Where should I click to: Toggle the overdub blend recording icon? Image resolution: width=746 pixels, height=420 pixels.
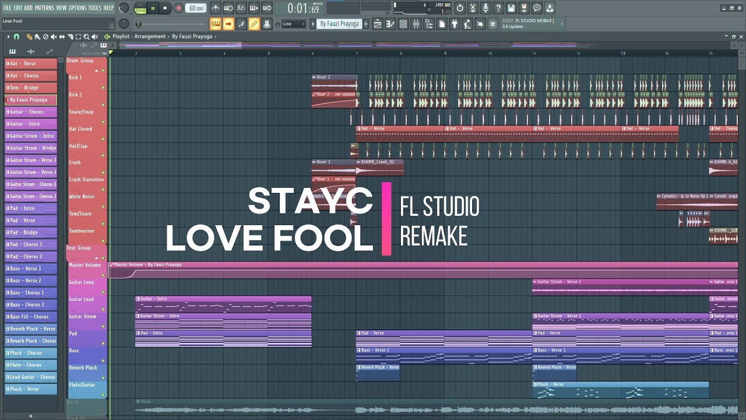[x=254, y=8]
